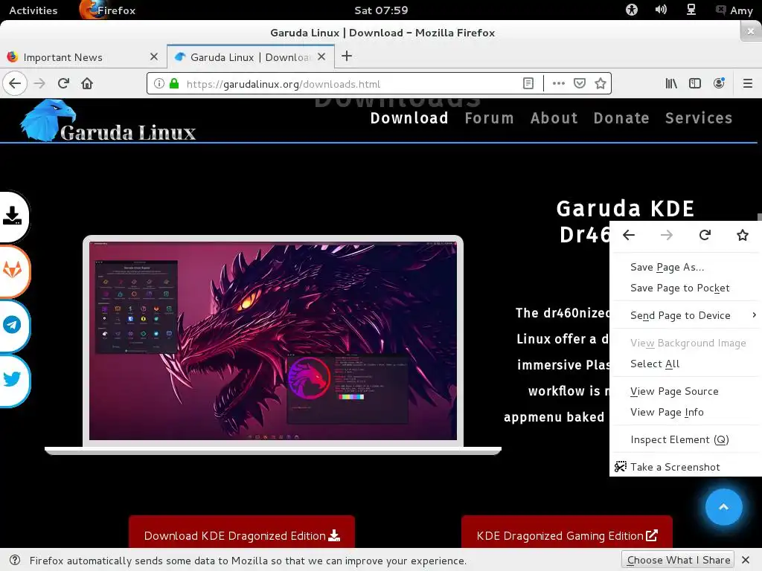Open the Twitter bird side icon

pyautogui.click(x=13, y=379)
